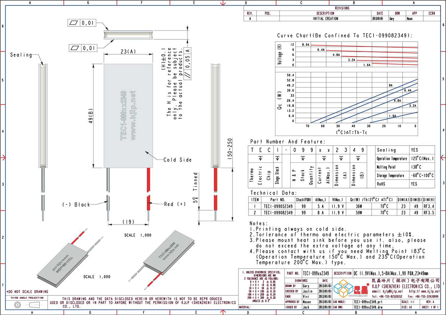Select the 'RF3.4' DIM(H) cell
This screenshot has height=315, width=446.
pos(429,206)
